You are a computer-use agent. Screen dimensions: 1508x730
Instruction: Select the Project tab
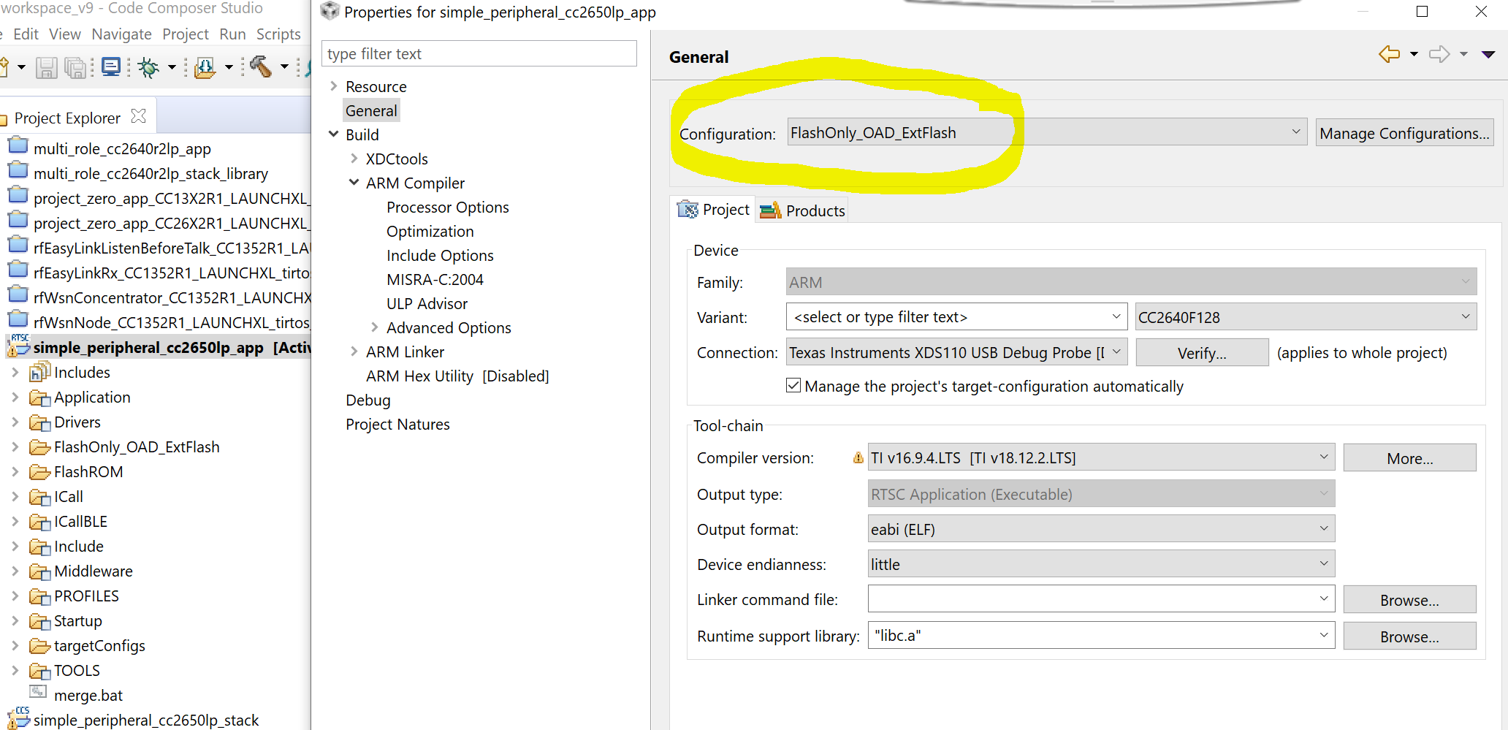pos(713,210)
